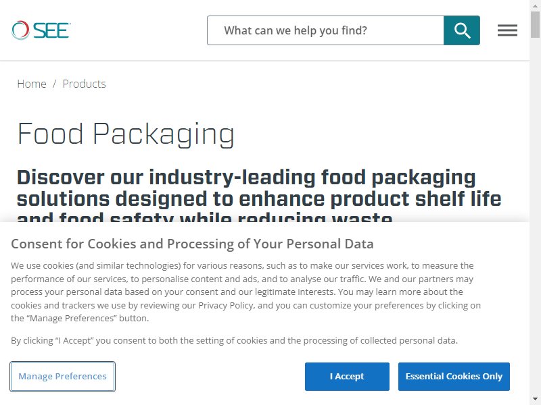Screen dimensions: 541x405
Task: Open the hamburger navigation menu
Action: click(507, 30)
